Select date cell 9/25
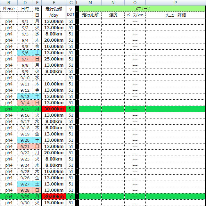206x206 pixels. tap(25, 172)
